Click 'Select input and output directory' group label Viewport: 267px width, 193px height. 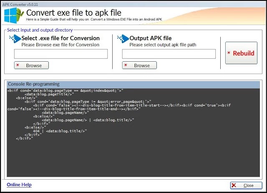40,30
